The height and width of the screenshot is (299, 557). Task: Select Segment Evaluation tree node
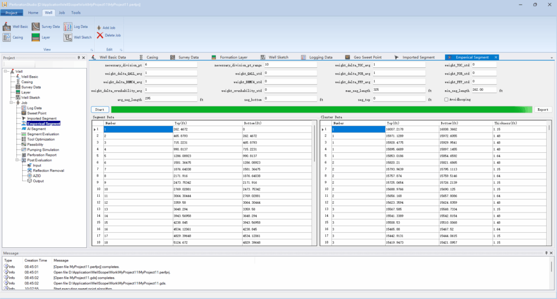tap(43, 134)
